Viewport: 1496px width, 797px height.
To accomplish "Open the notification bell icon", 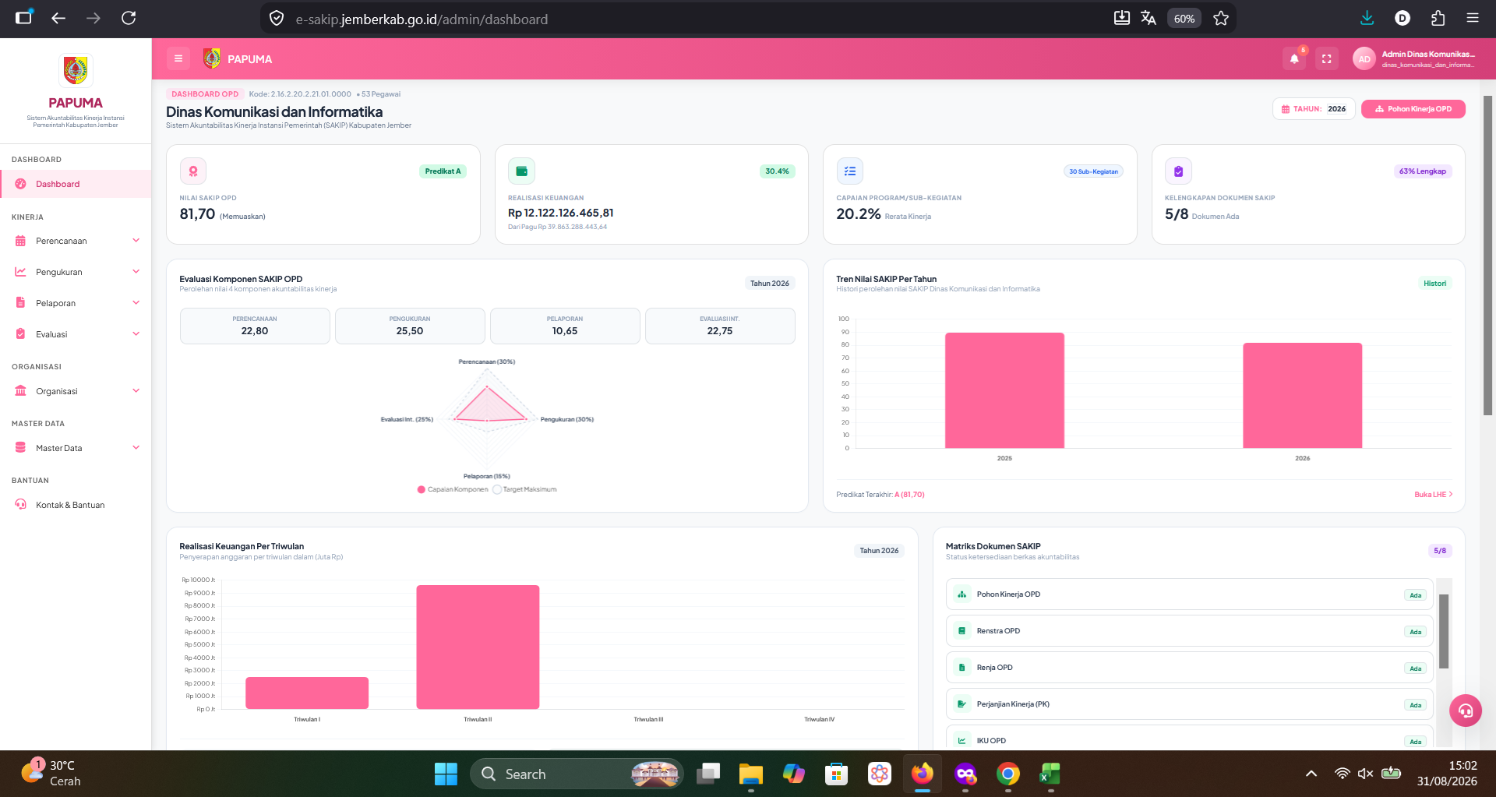I will click(x=1294, y=58).
